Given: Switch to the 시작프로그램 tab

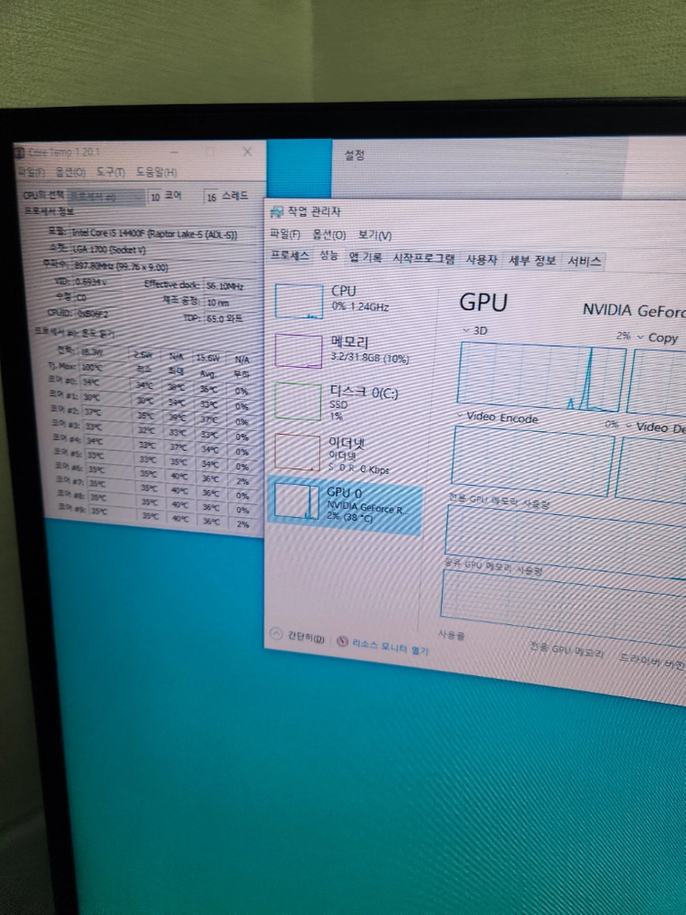Looking at the screenshot, I should (x=423, y=259).
